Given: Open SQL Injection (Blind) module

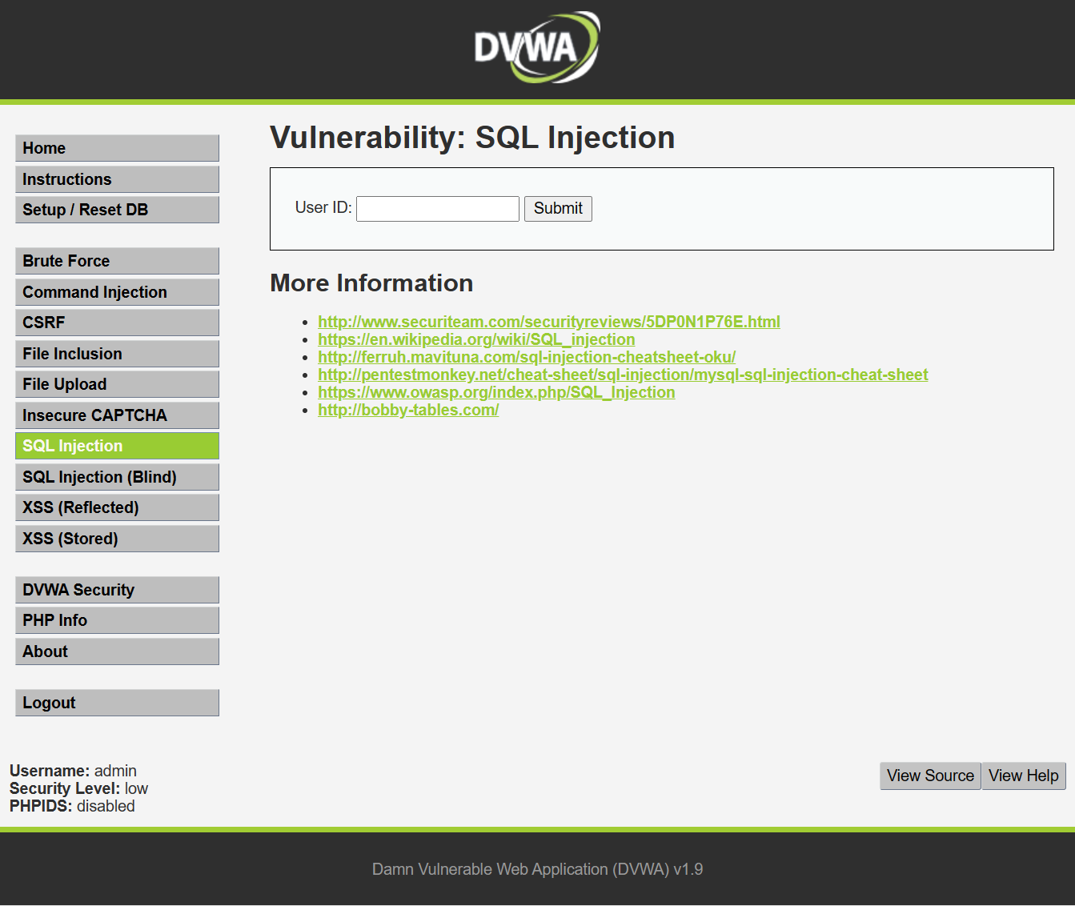Looking at the screenshot, I should pos(117,476).
